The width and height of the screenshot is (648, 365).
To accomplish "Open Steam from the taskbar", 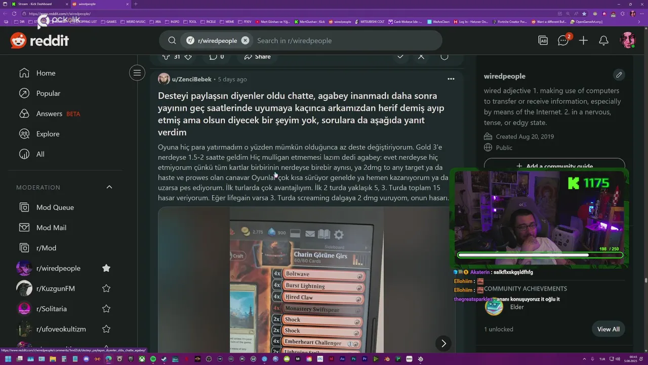I will tap(164, 359).
